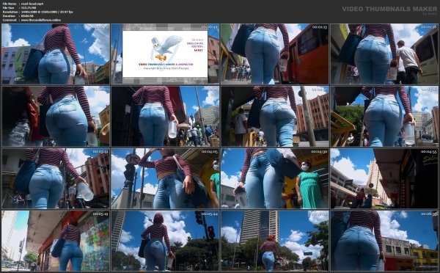Open the www.thecandidforum.online comment link
440x273 pixels.
coord(40,20)
